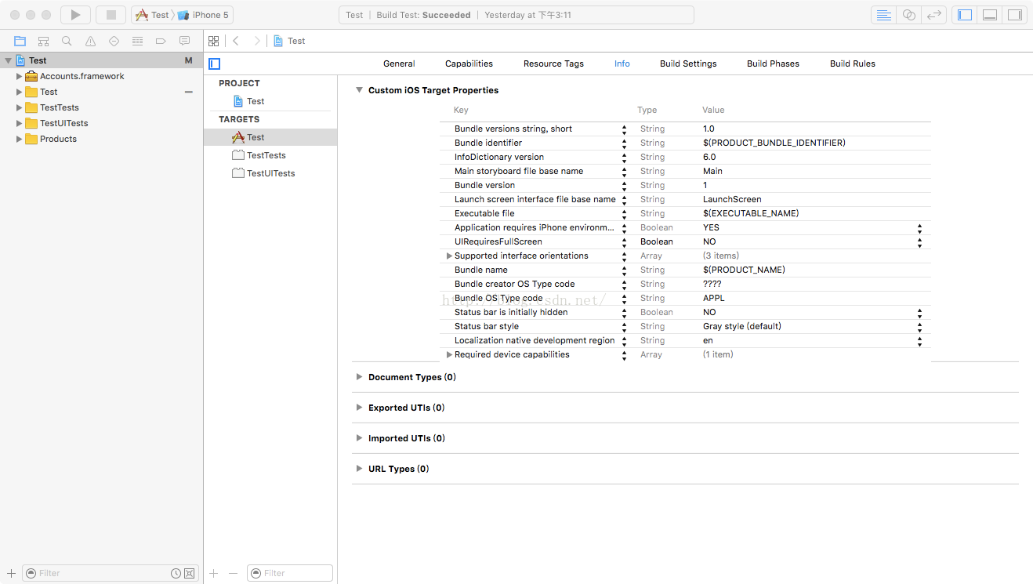Switch to the Capabilities tab

tap(469, 63)
